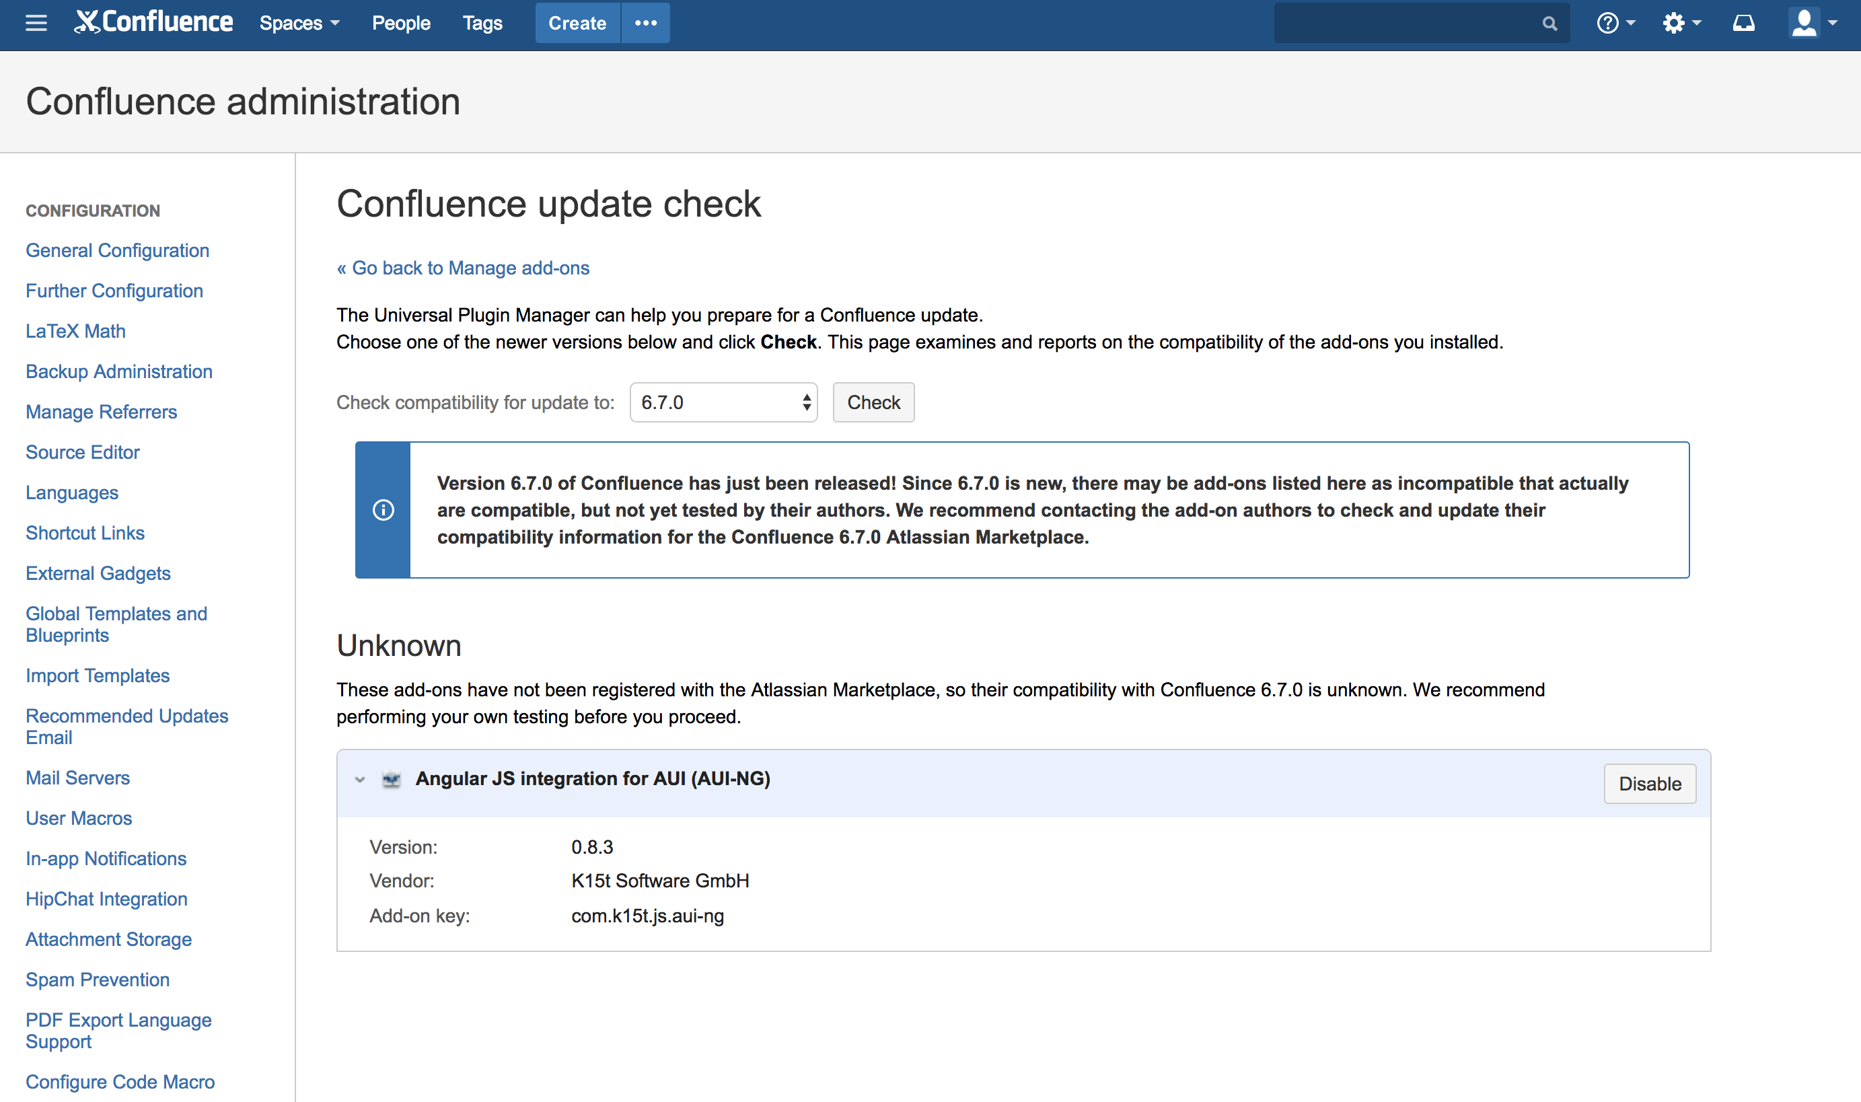
Task: Disable the Angular JS integration add-on
Action: click(x=1649, y=783)
